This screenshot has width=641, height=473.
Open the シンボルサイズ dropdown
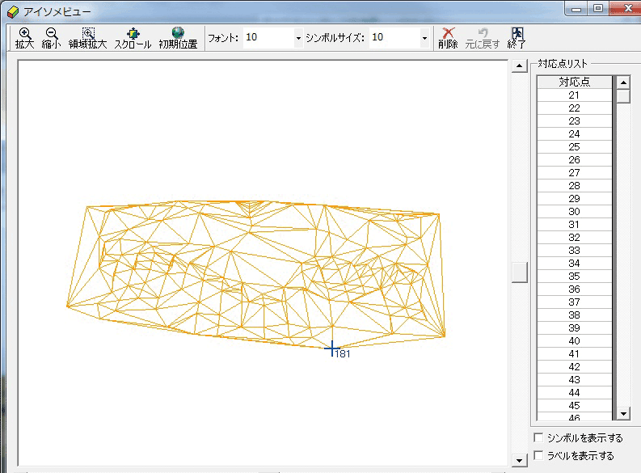424,38
